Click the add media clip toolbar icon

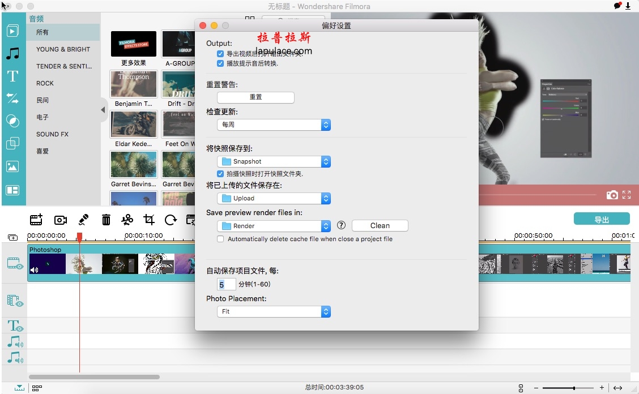(36, 220)
